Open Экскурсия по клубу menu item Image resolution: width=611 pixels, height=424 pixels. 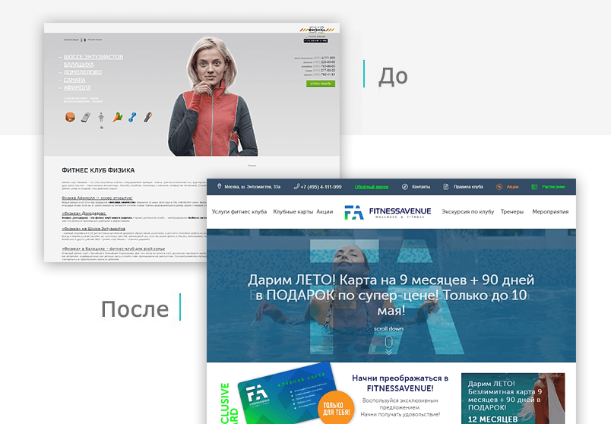click(467, 211)
